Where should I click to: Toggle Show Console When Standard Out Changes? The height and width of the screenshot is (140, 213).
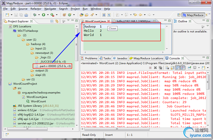[177, 68]
